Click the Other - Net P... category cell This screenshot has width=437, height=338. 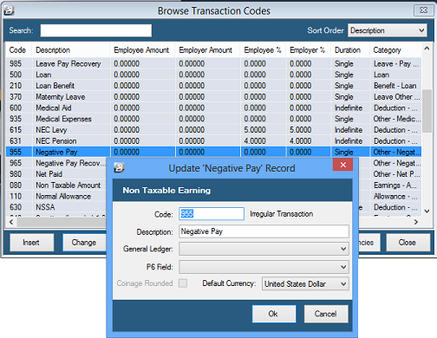click(x=396, y=174)
